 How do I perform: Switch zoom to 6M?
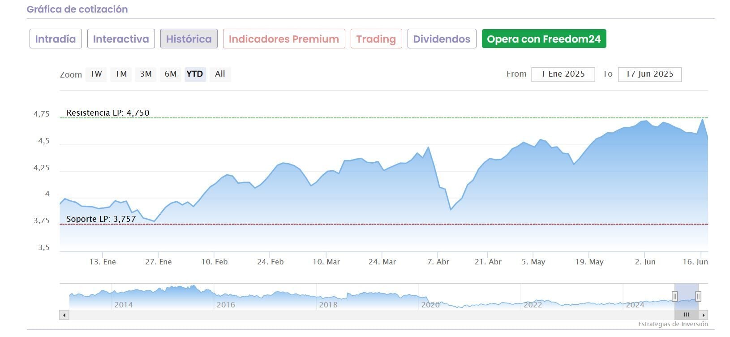pos(171,74)
